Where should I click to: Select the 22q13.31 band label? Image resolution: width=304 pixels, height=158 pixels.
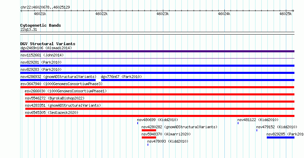pos(29,29)
